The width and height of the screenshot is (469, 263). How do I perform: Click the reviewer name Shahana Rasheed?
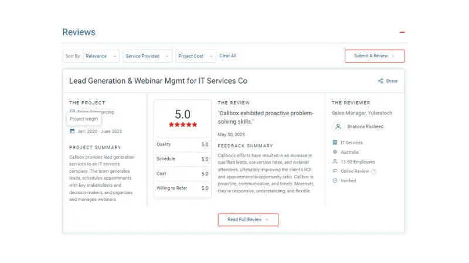tap(365, 126)
